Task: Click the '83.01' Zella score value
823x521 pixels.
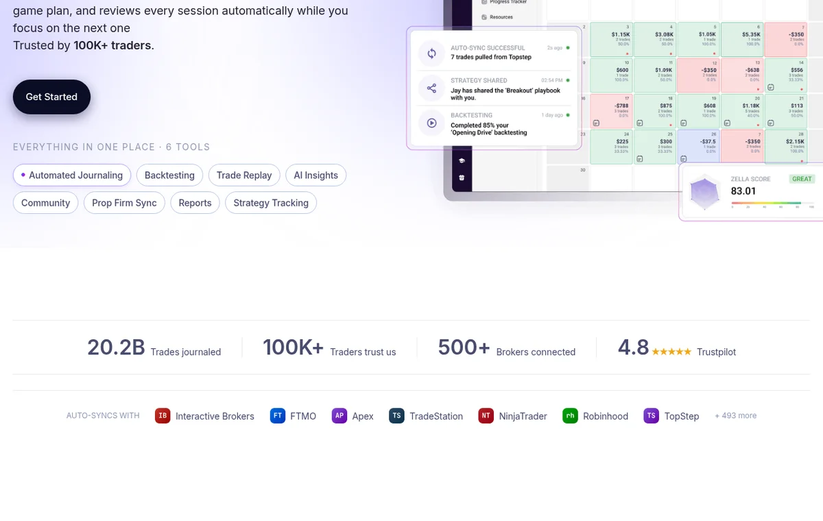Action: pyautogui.click(x=743, y=191)
